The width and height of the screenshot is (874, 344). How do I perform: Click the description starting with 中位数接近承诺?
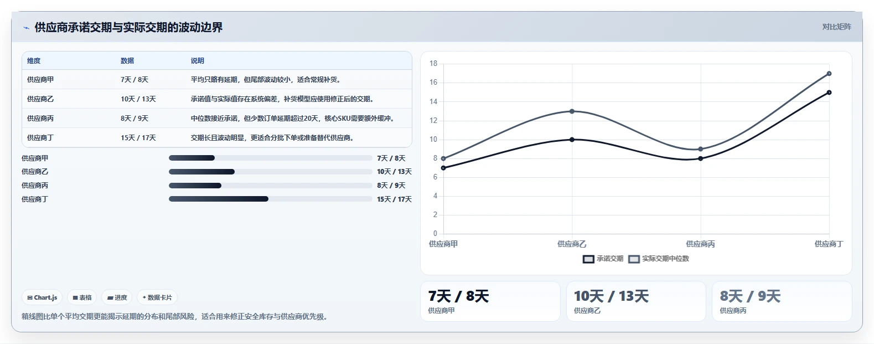[294, 119]
